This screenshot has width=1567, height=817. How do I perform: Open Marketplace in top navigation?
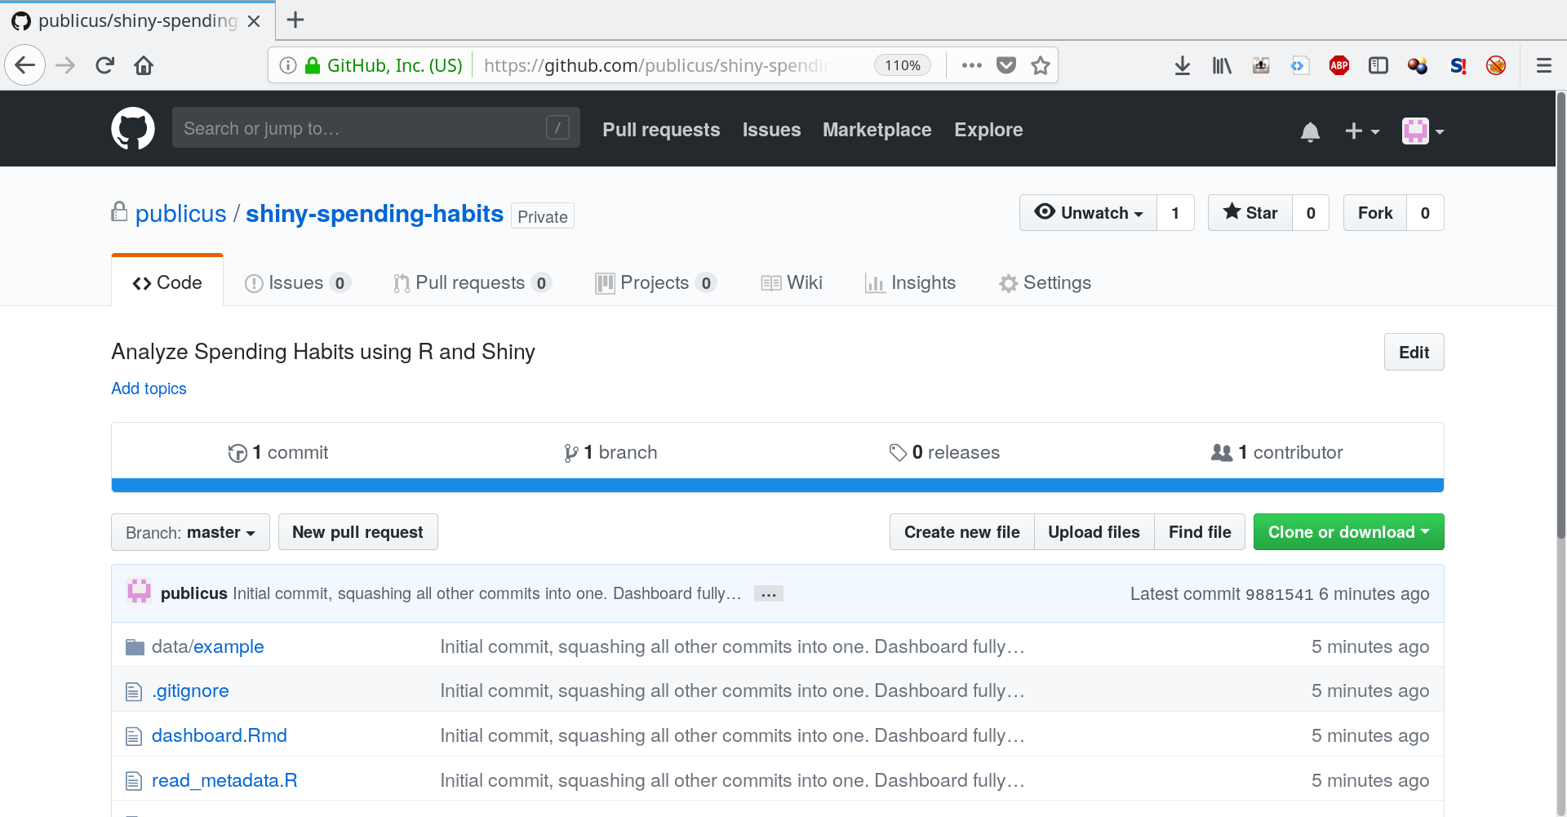pos(877,130)
